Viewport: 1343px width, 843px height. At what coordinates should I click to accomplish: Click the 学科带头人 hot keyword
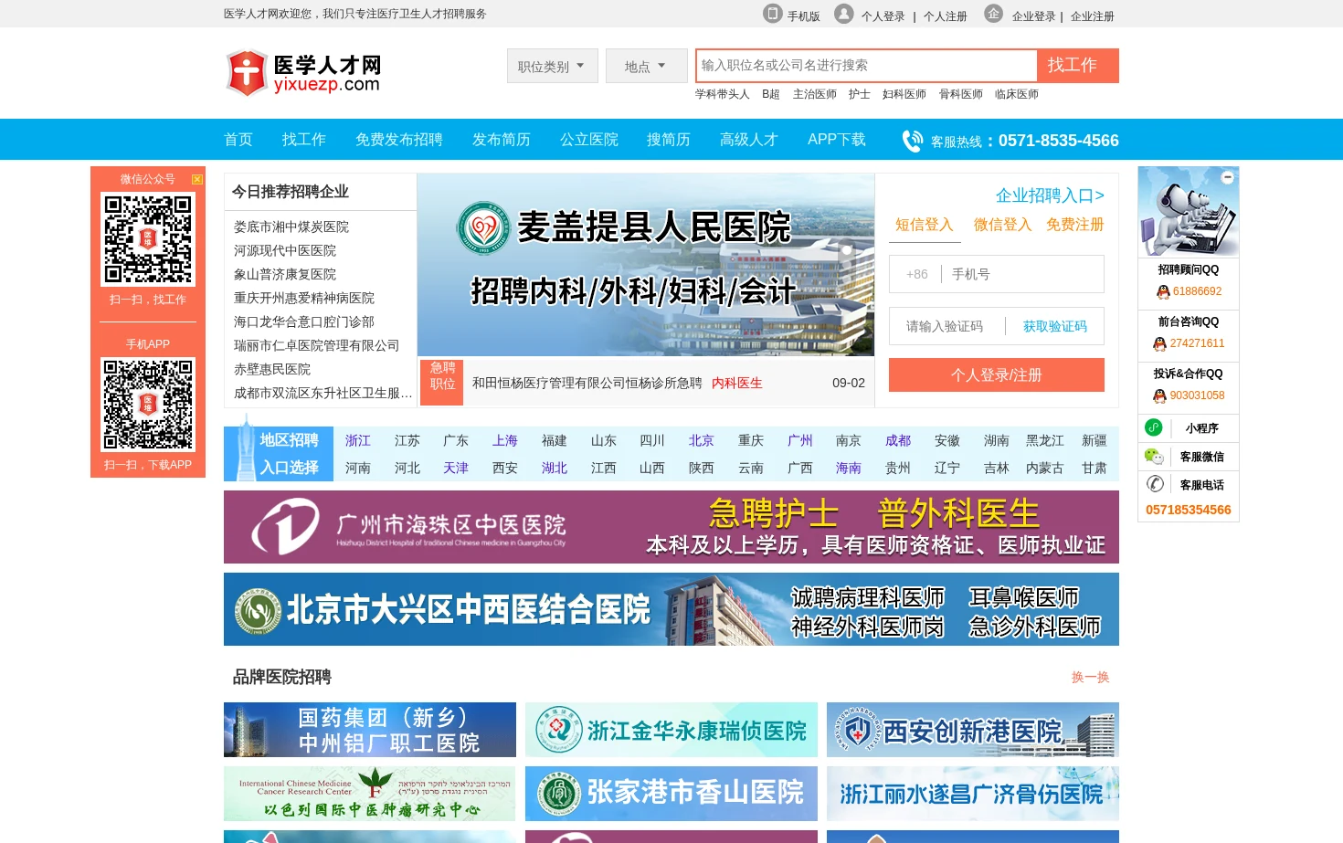point(722,94)
